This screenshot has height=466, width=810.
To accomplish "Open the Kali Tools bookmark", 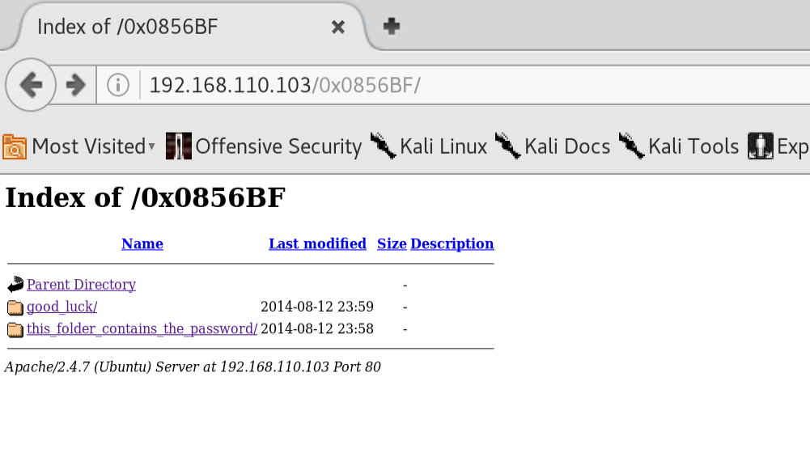I will [679, 146].
